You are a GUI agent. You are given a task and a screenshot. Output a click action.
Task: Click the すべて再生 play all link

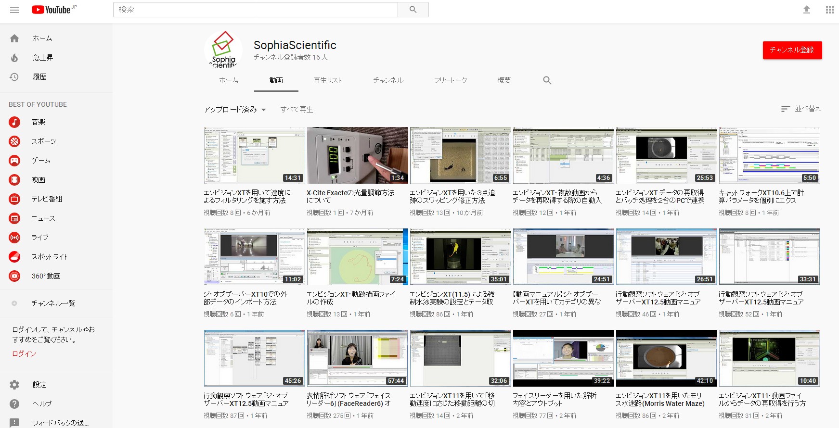[x=297, y=110]
